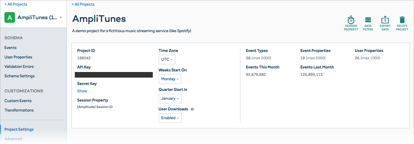Open Schema Settings in the sidebar
The width and height of the screenshot is (414, 144).
point(19,76)
